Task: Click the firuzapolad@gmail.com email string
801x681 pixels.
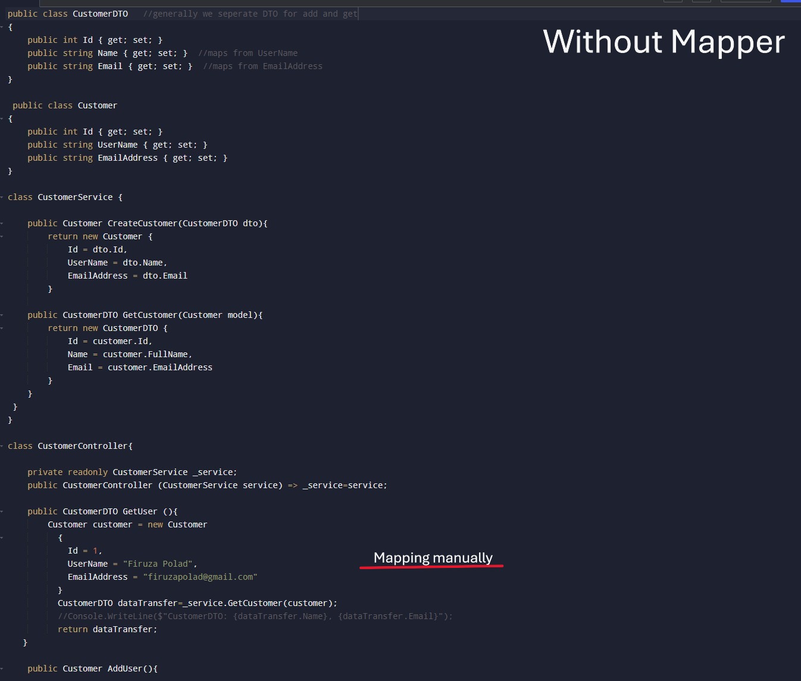Action: [200, 577]
